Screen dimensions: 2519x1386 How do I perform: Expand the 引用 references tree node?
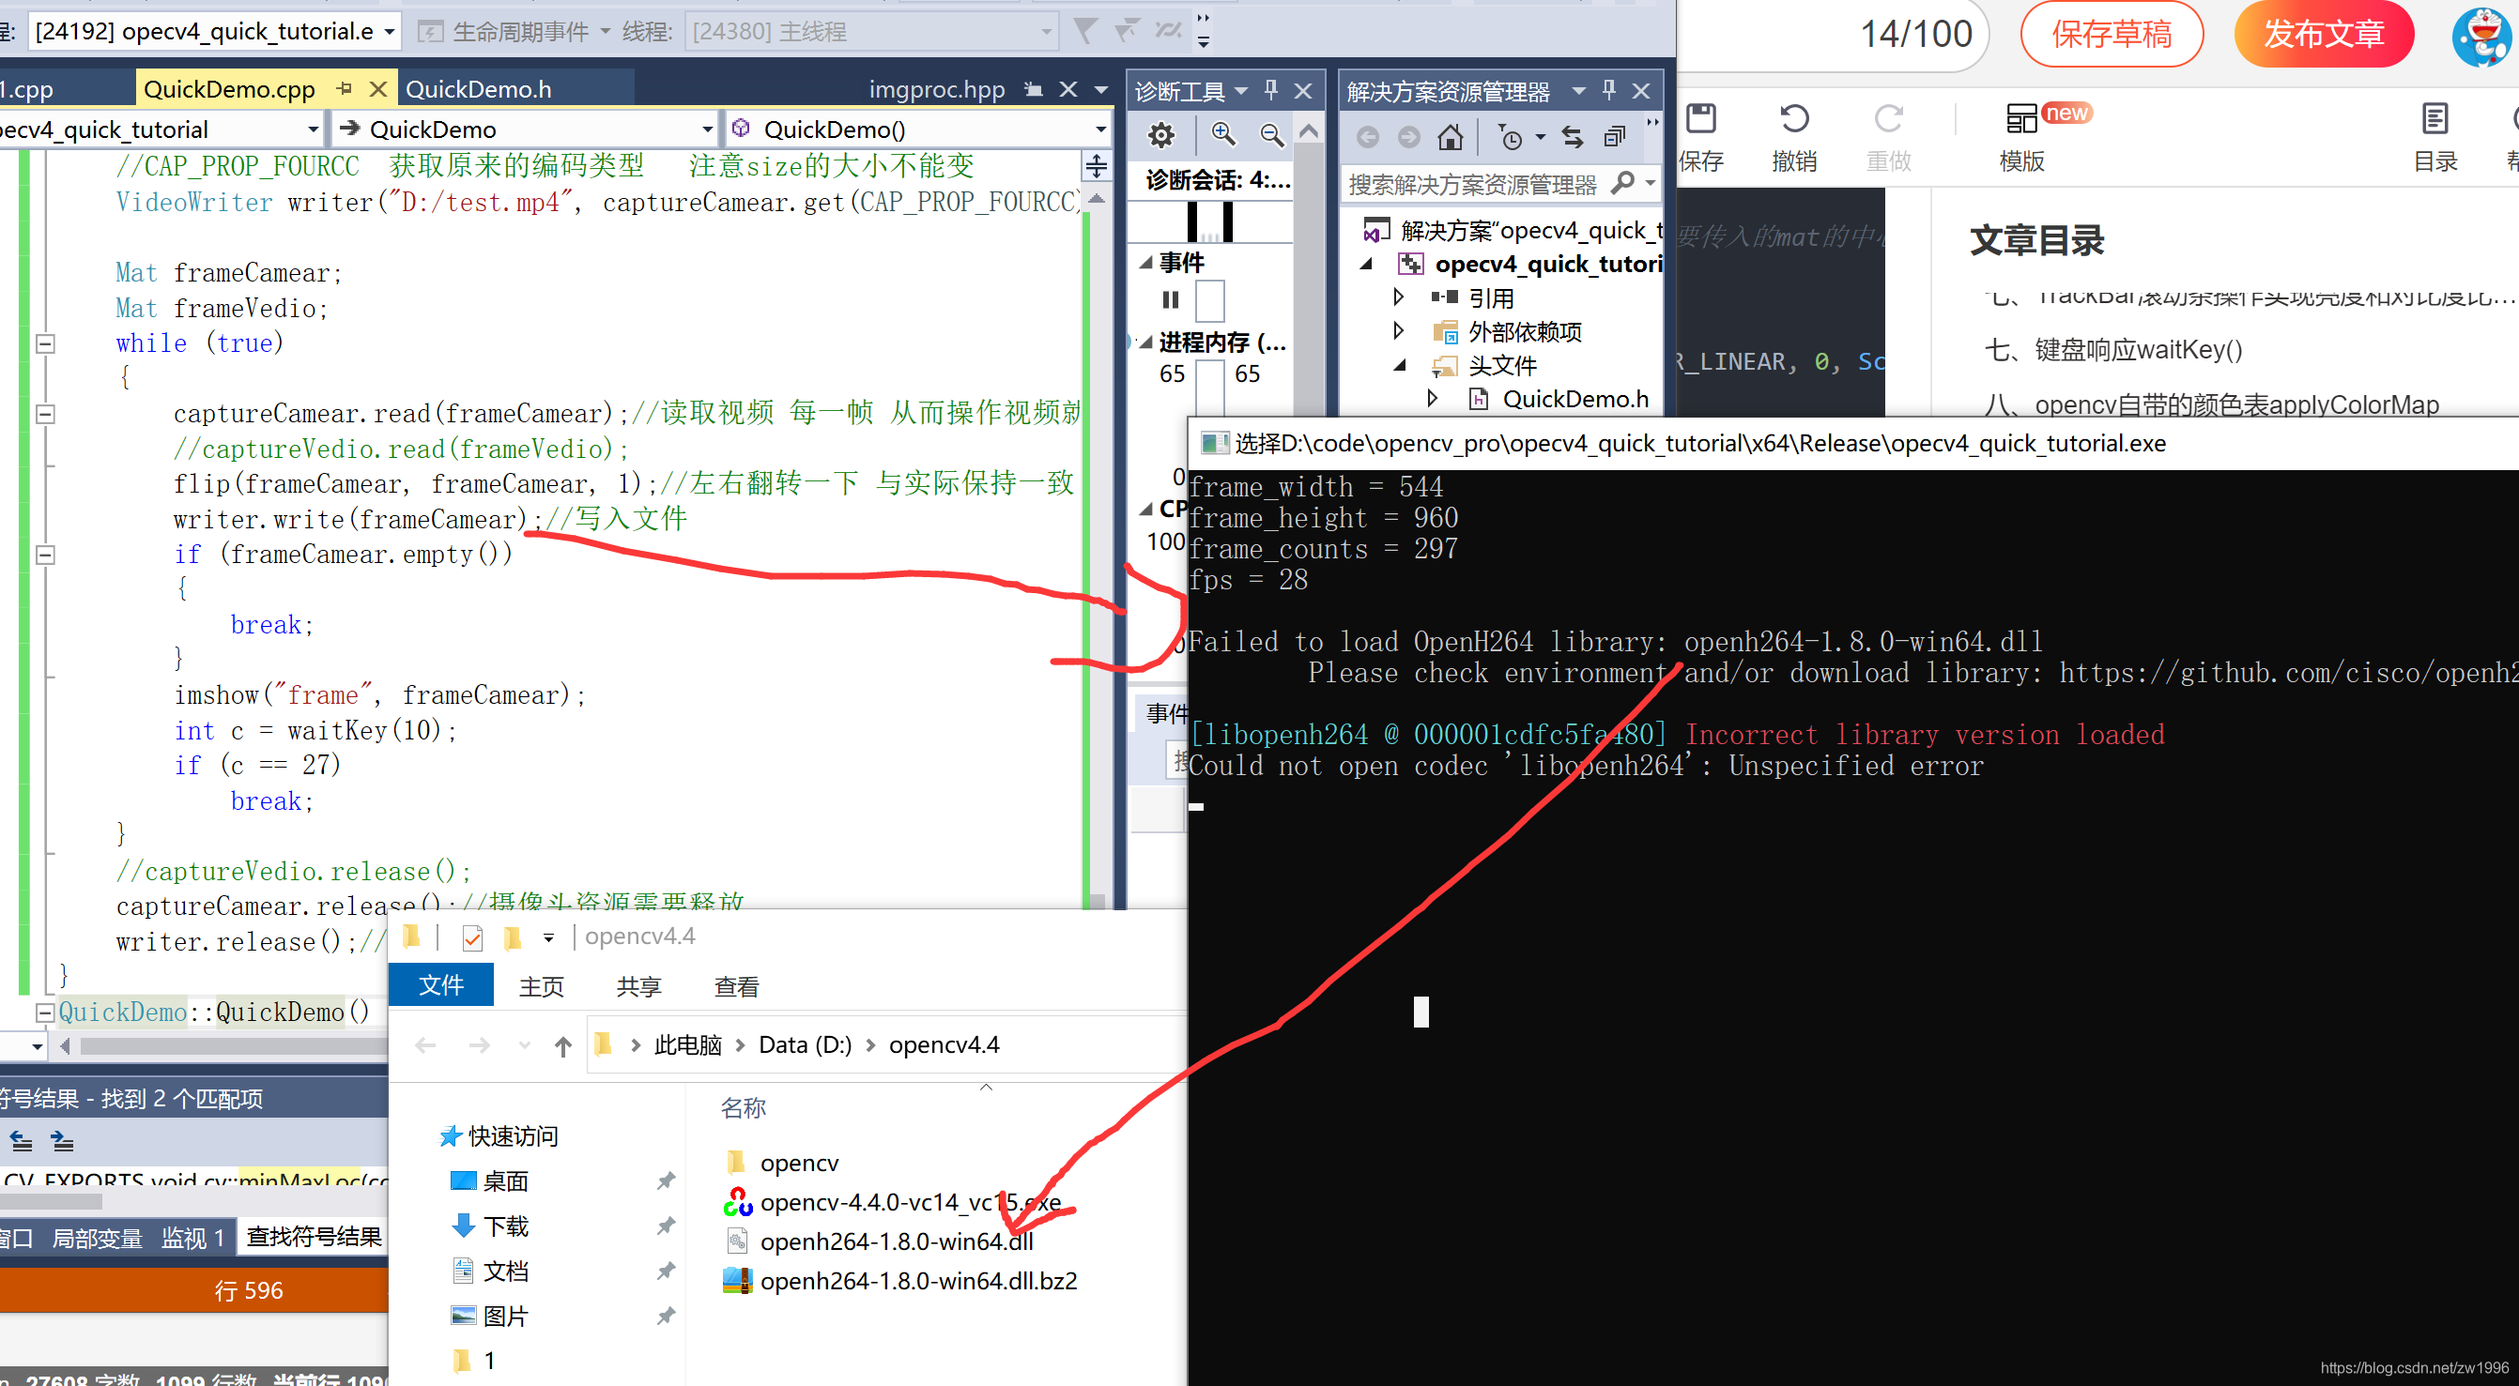pos(1398,297)
